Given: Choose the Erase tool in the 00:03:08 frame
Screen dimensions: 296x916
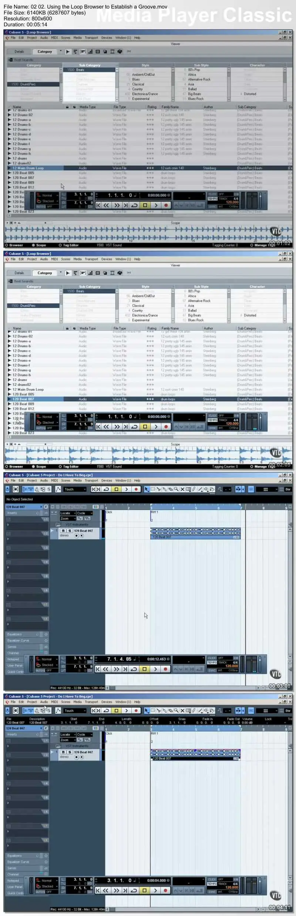Looking at the screenshot, I should [x=171, y=489].
